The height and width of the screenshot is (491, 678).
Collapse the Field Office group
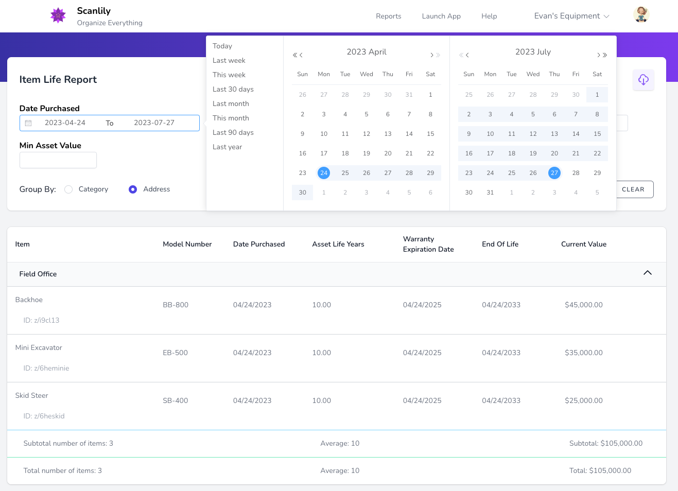click(647, 273)
